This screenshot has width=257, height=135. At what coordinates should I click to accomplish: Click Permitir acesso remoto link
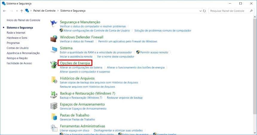(x=154, y=52)
